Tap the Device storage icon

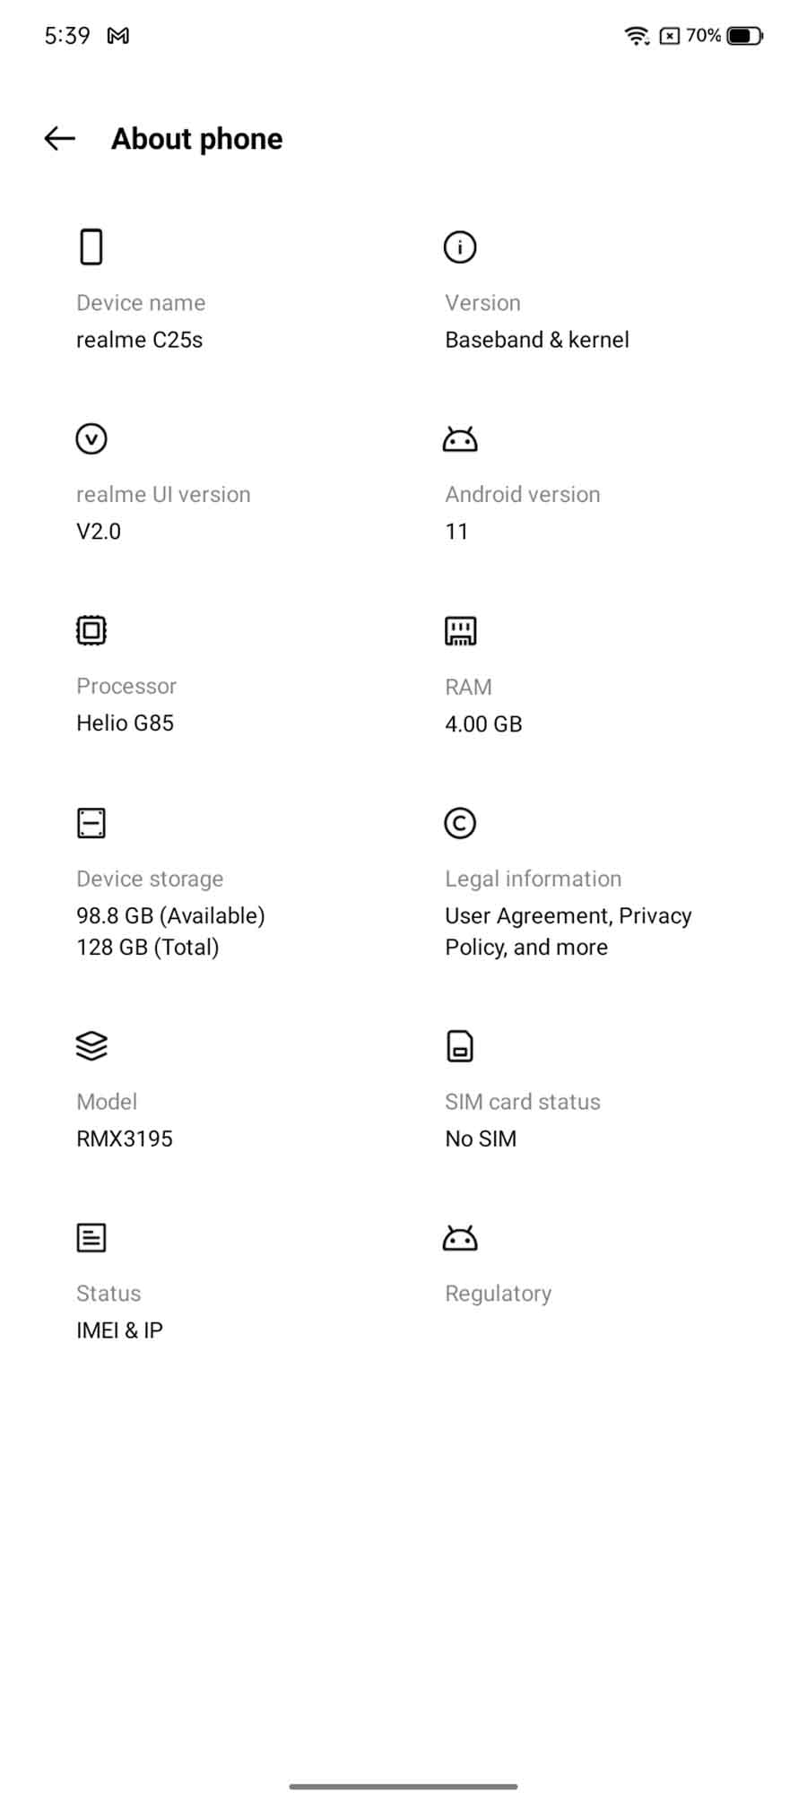(x=91, y=822)
